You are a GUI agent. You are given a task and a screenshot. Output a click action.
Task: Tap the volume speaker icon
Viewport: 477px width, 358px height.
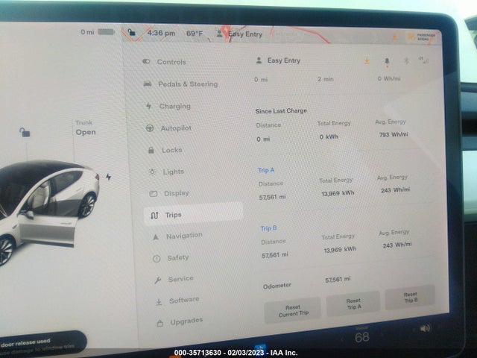(x=425, y=328)
